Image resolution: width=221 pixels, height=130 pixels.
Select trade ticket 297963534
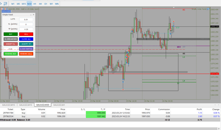click(x=8, y=116)
